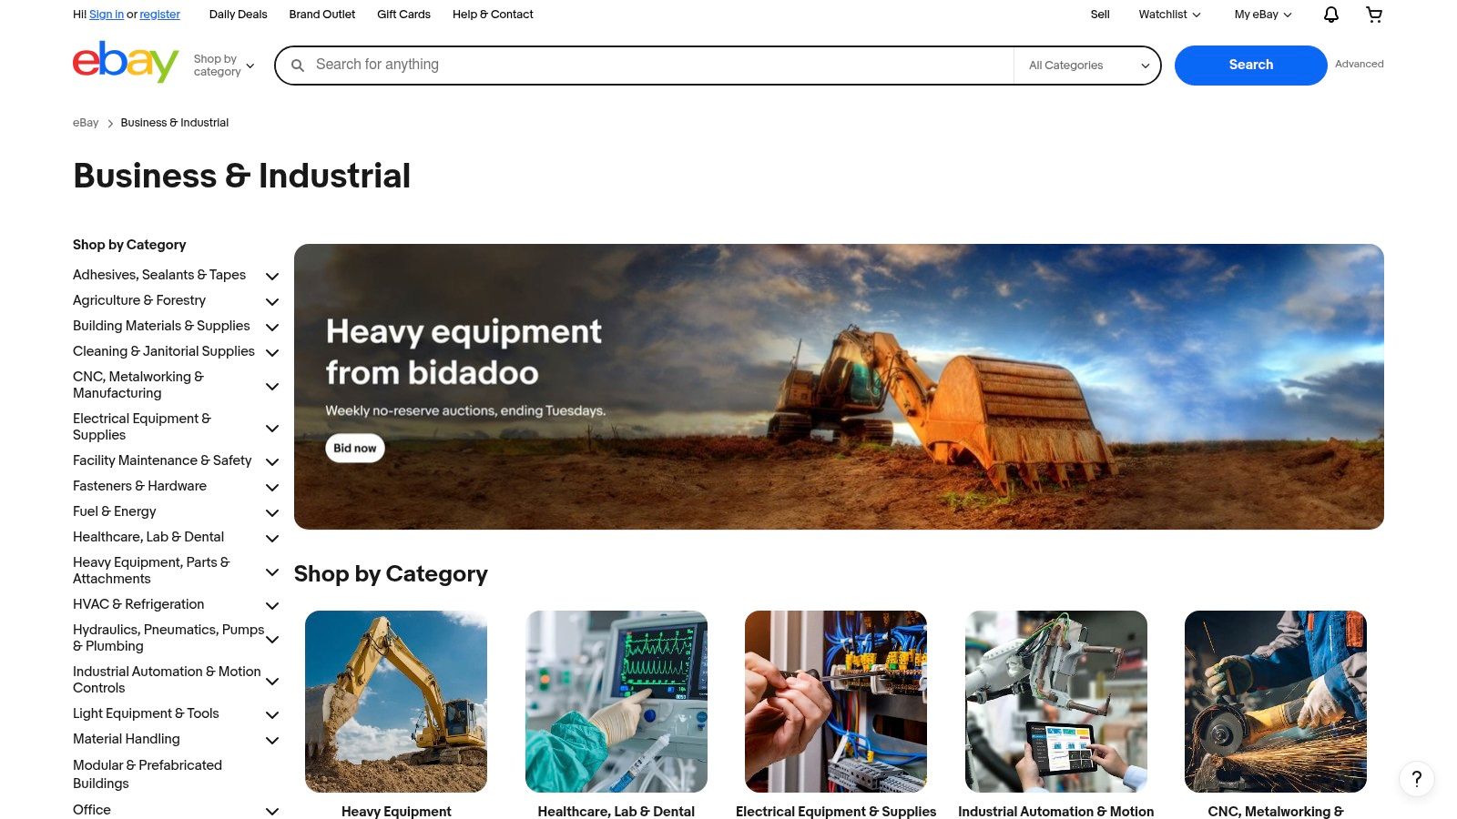Open Modular & Prefabricated Buildings category
The height and width of the screenshot is (819, 1457).
(148, 774)
